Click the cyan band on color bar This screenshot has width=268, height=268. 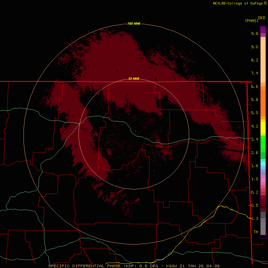click(x=263, y=163)
